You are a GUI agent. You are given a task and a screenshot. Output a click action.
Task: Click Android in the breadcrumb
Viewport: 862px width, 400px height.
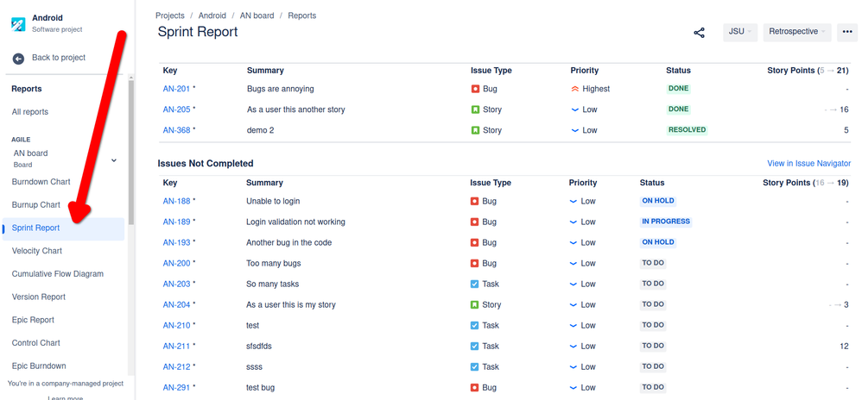(x=212, y=16)
